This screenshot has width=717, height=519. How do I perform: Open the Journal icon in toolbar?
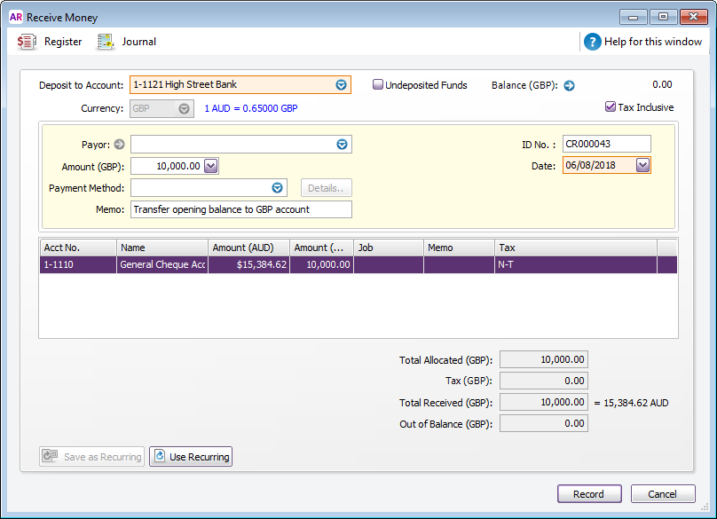click(x=106, y=42)
